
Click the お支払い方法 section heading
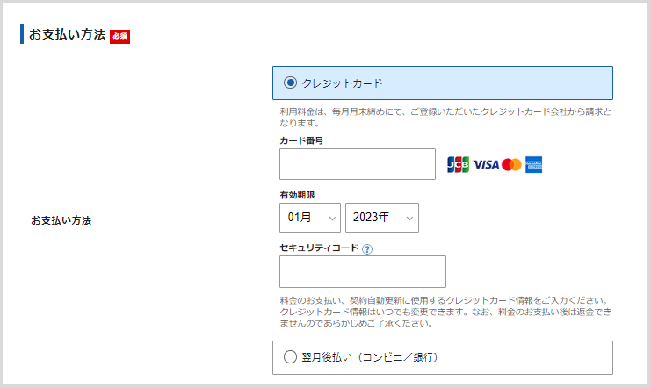(x=67, y=35)
